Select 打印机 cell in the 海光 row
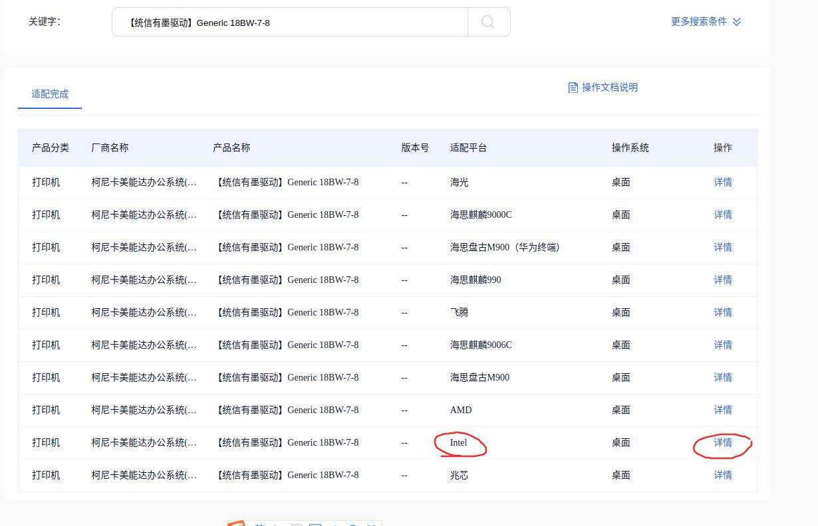Image resolution: width=818 pixels, height=526 pixels. (x=46, y=182)
